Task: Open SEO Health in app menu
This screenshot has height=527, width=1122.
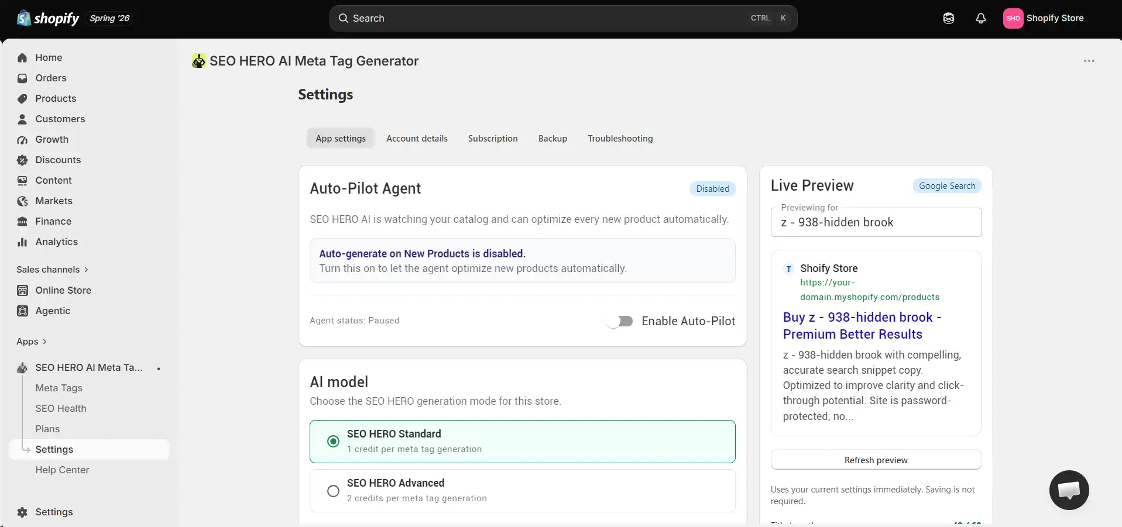Action: coord(61,408)
